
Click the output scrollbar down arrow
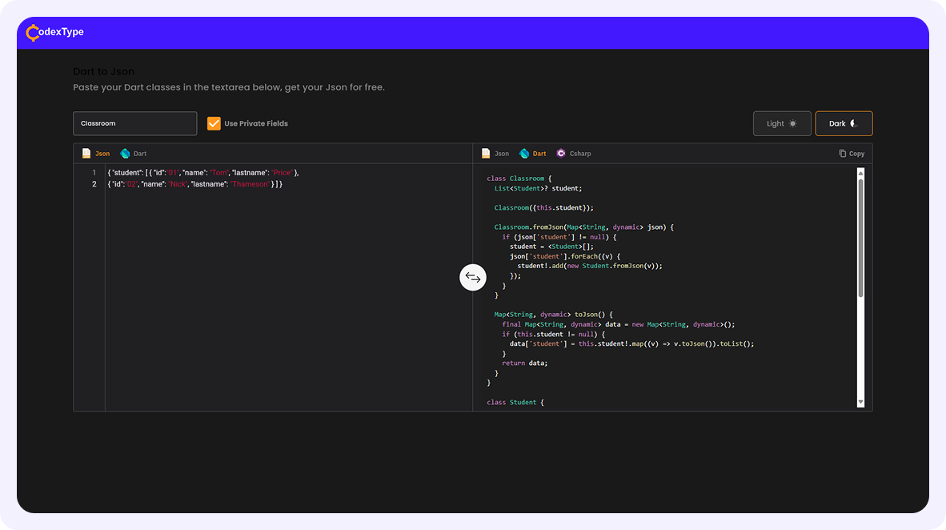click(x=860, y=402)
